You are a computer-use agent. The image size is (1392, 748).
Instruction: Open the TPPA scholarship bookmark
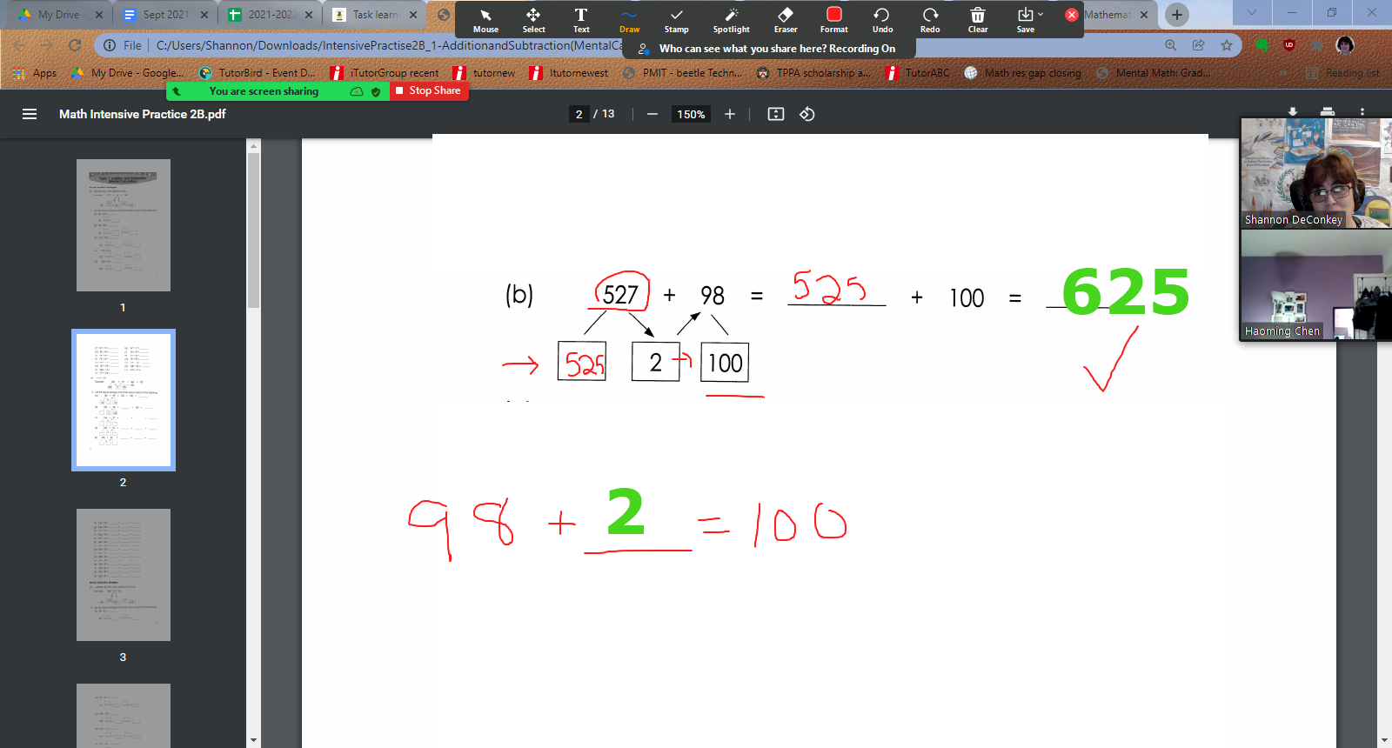(x=813, y=73)
